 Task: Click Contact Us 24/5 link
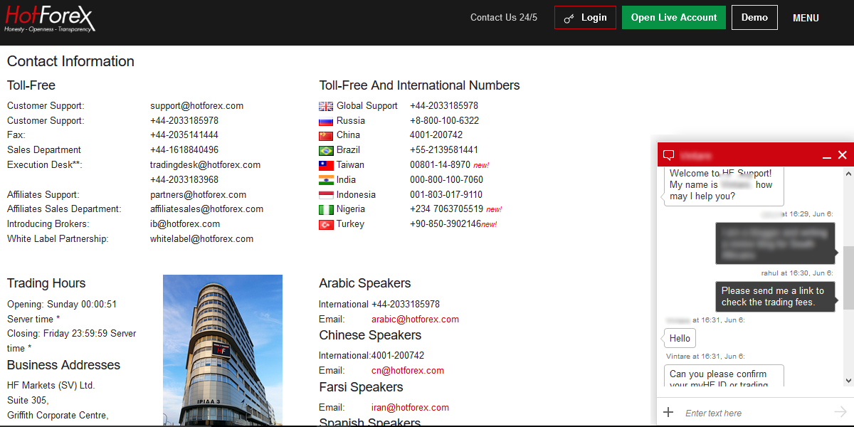504,18
